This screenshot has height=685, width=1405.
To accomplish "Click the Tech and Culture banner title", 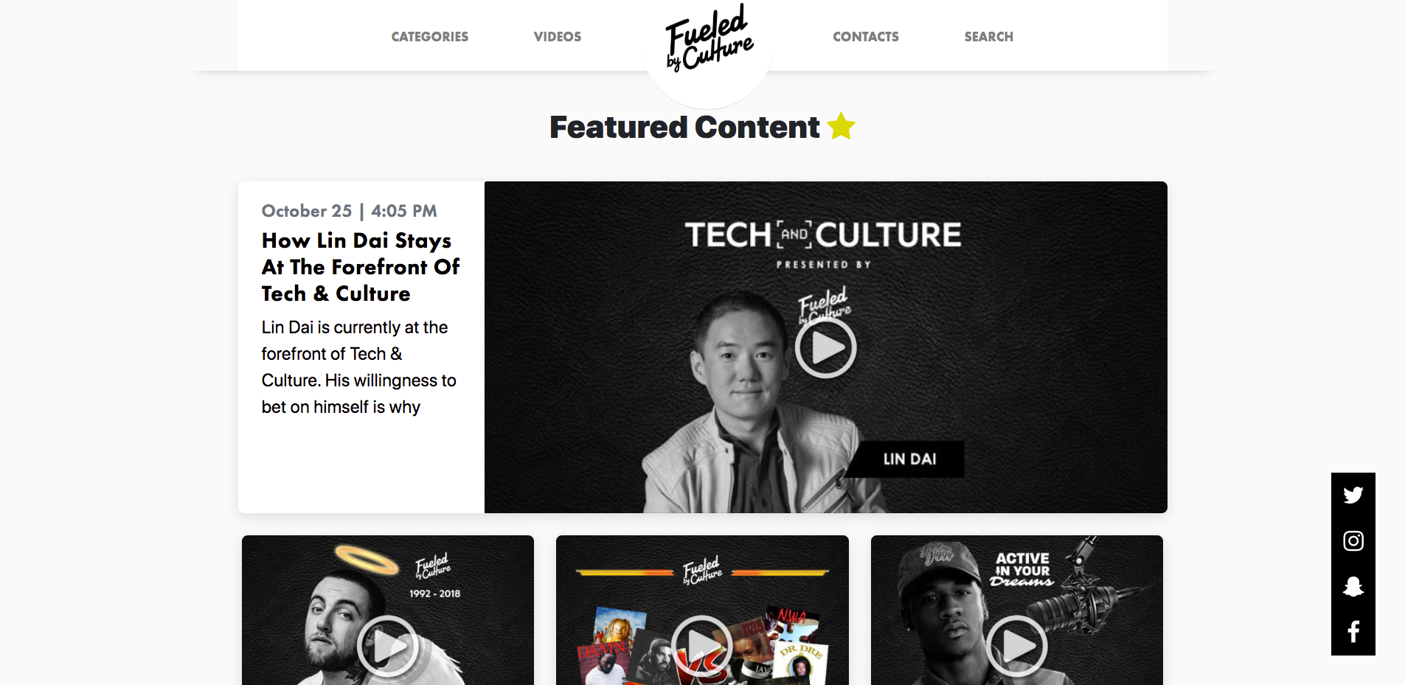I will pos(823,235).
